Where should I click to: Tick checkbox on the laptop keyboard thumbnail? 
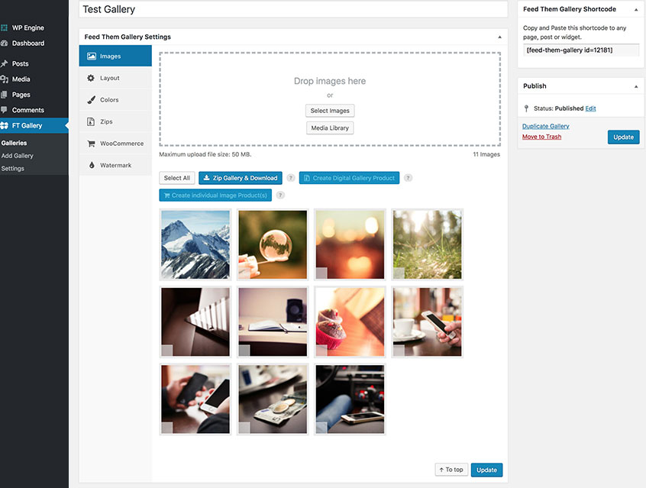pos(167,351)
